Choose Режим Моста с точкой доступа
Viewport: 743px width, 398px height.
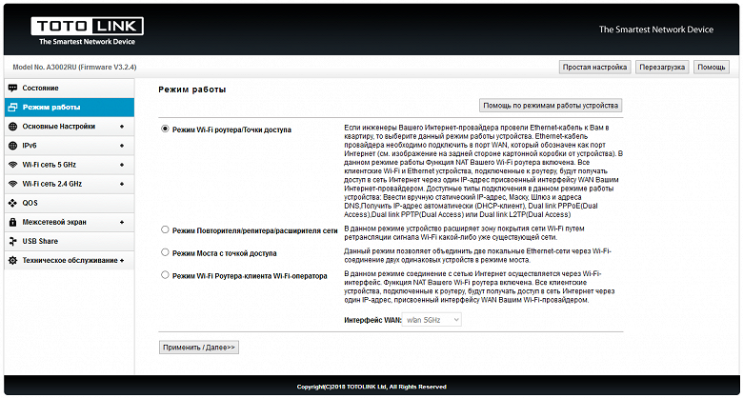(165, 252)
